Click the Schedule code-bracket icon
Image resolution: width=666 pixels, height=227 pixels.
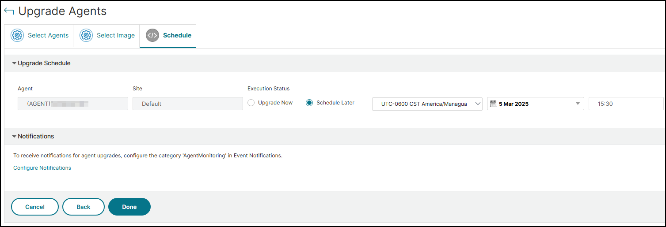[x=152, y=36]
